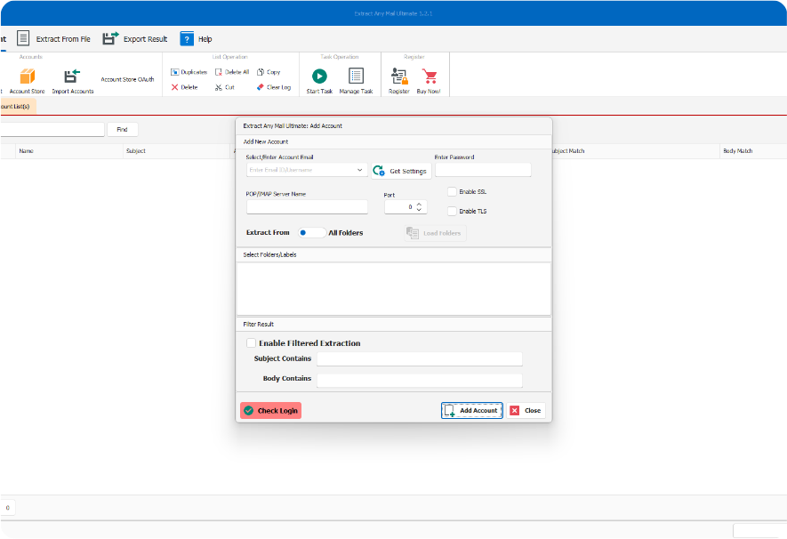Enable SSL checkbox
787x539 pixels.
pos(453,192)
